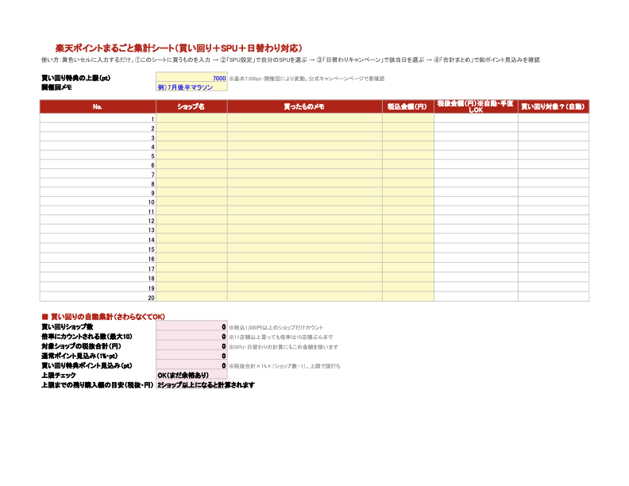Click the 倍率にカウントされる数(最大10) label
Viewport: 629px width, 486px height.
87,337
